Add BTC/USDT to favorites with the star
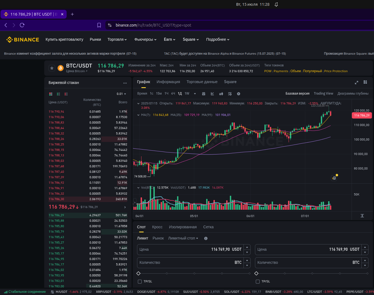Screen dimensions: 374x295 pyautogui.click(x=52, y=68)
